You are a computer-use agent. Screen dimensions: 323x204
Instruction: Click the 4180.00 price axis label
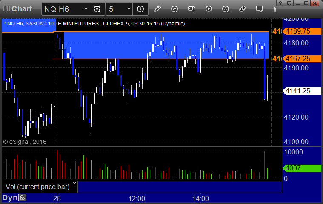[296, 43]
